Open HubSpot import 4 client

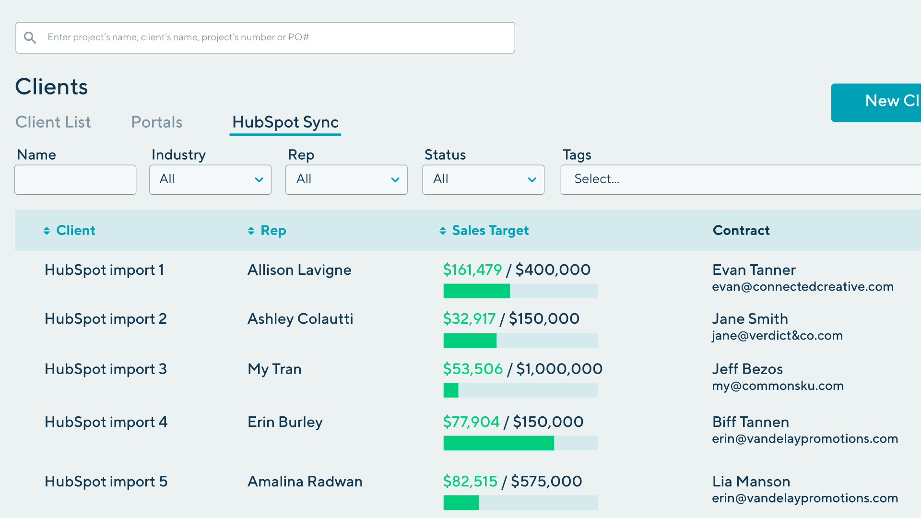pyautogui.click(x=106, y=422)
